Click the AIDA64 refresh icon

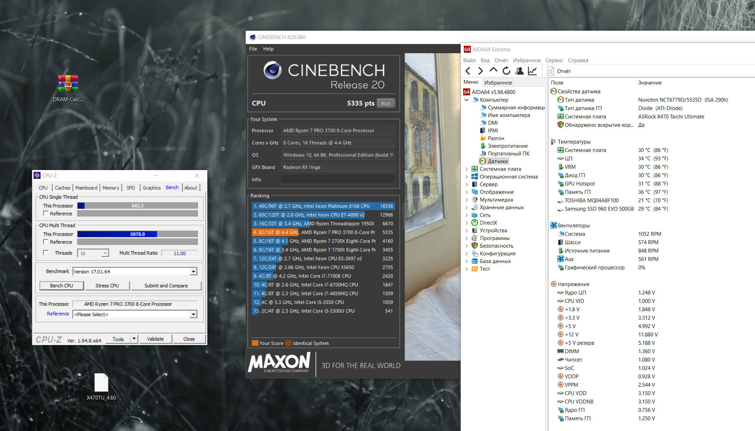[x=506, y=71]
